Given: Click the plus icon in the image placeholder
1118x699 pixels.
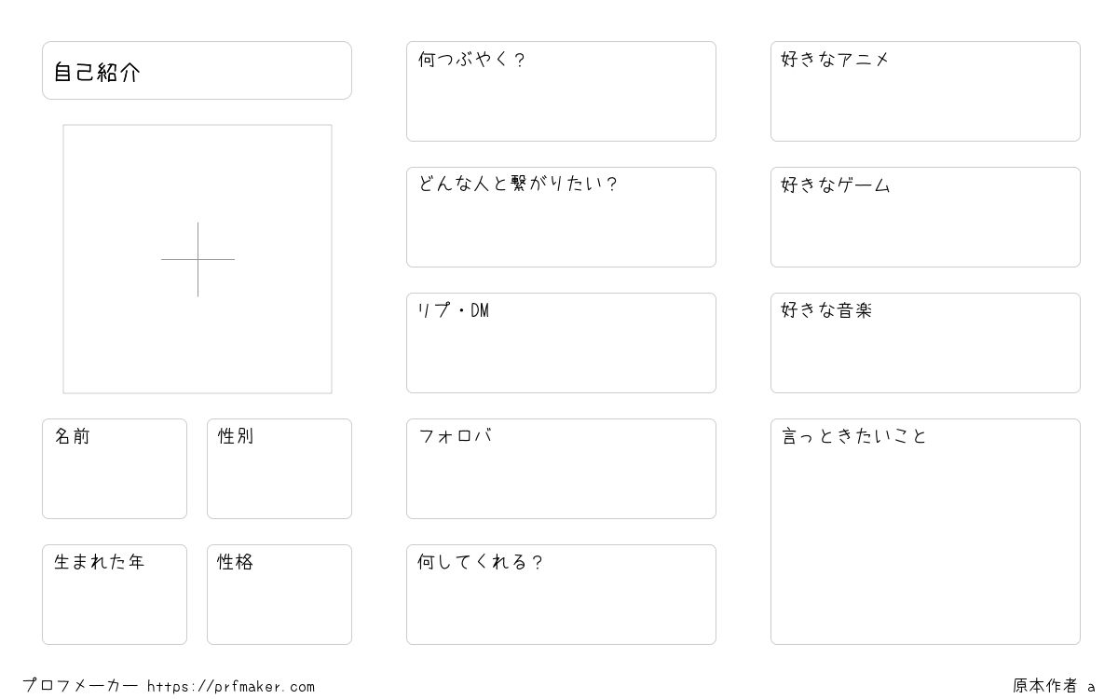Looking at the screenshot, I should coord(198,259).
